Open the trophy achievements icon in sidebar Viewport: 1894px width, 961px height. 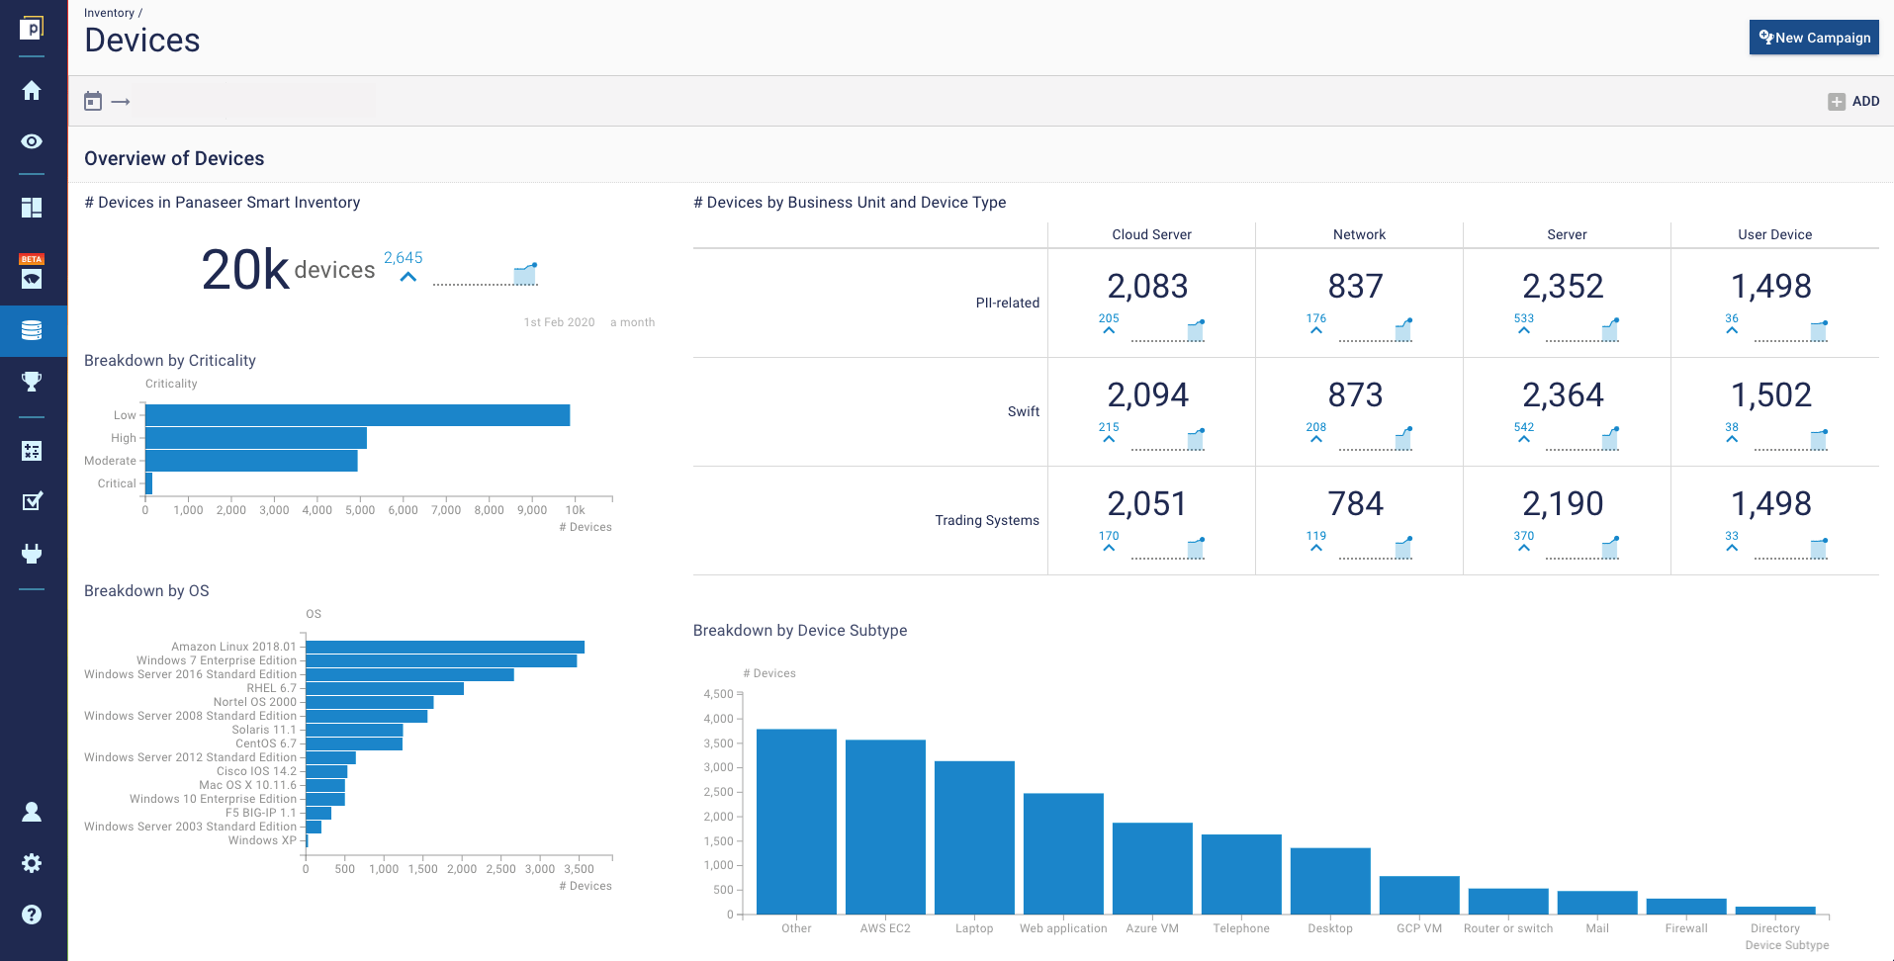[x=32, y=382]
